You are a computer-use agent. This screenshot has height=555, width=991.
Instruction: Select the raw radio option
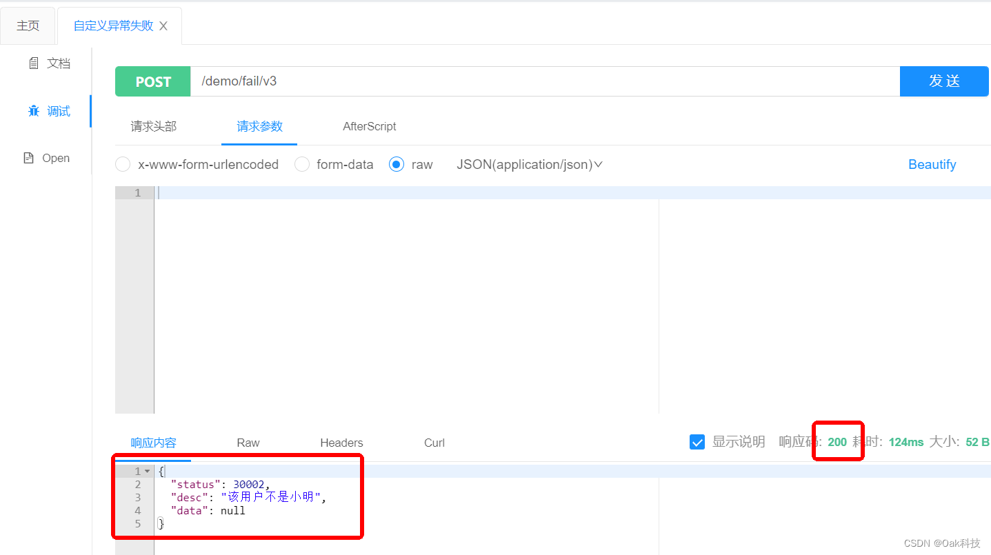pyautogui.click(x=397, y=164)
